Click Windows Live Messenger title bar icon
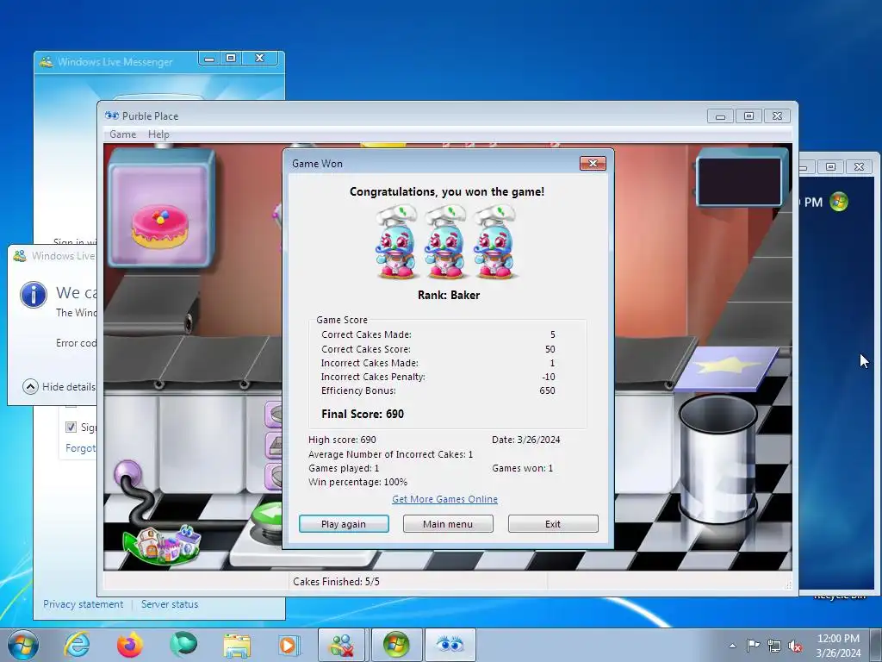Image resolution: width=882 pixels, height=662 pixels. click(x=47, y=61)
